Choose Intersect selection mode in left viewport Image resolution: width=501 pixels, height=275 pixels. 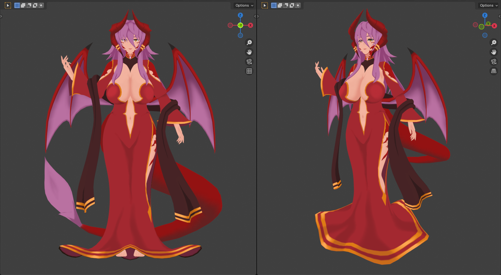click(x=41, y=5)
